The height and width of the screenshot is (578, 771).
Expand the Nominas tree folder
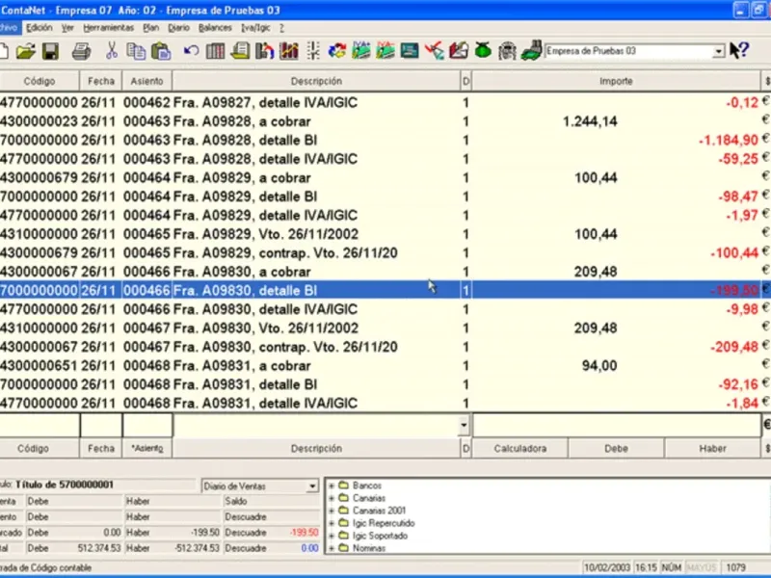pos(332,548)
